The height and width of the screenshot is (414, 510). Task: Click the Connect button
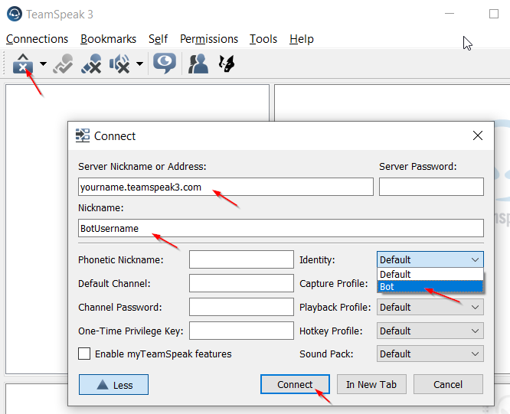pos(295,384)
